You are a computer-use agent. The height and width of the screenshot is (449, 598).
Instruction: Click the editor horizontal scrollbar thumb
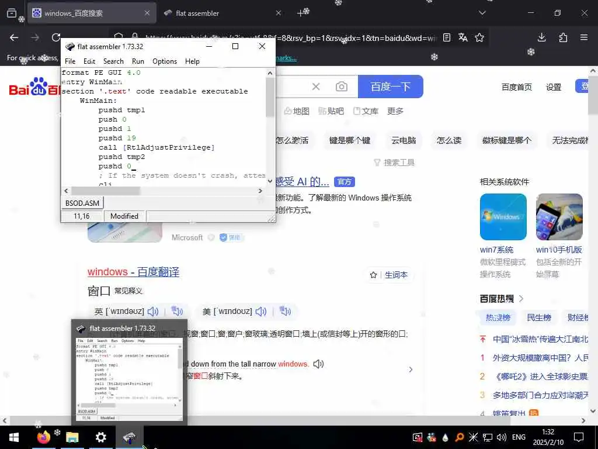pos(106,191)
